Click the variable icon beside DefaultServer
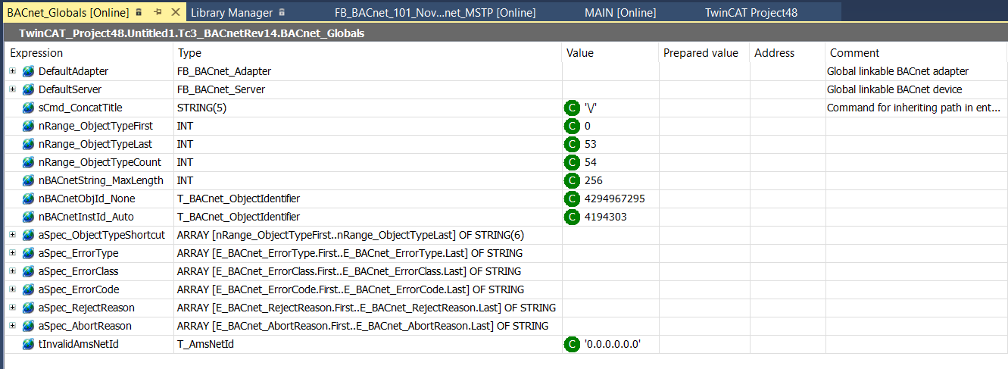1008x369 pixels. [29, 89]
